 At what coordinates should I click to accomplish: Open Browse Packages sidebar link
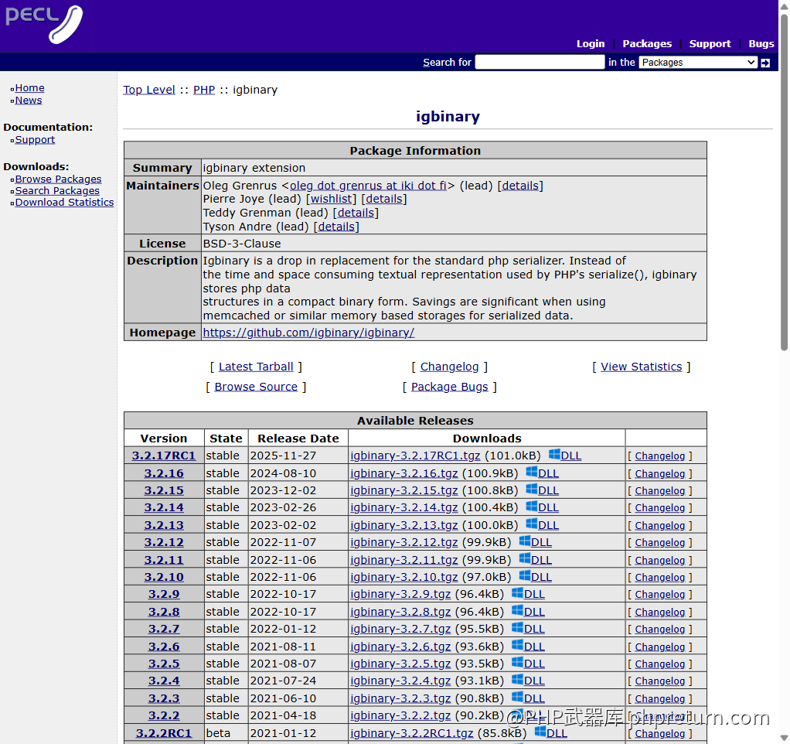[58, 179]
